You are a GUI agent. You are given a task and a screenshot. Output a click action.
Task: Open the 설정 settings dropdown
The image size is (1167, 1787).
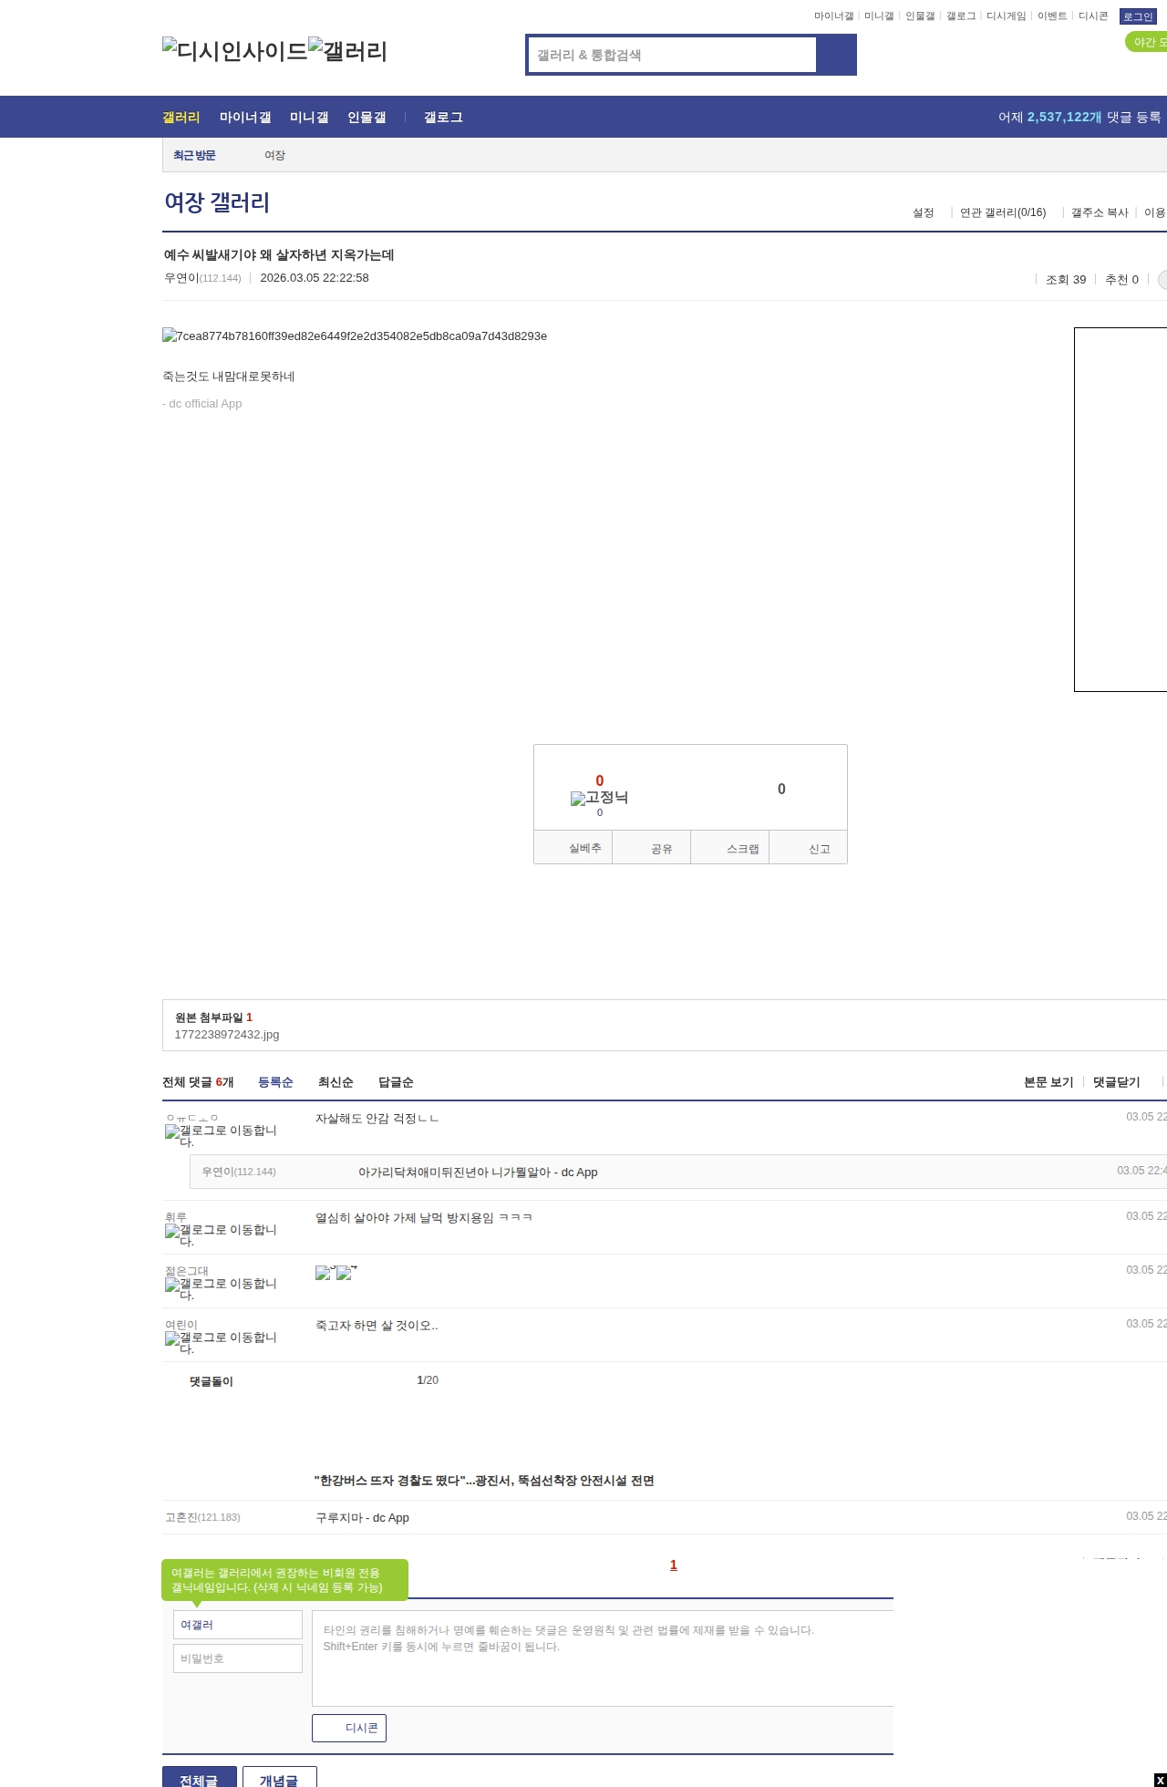[923, 212]
